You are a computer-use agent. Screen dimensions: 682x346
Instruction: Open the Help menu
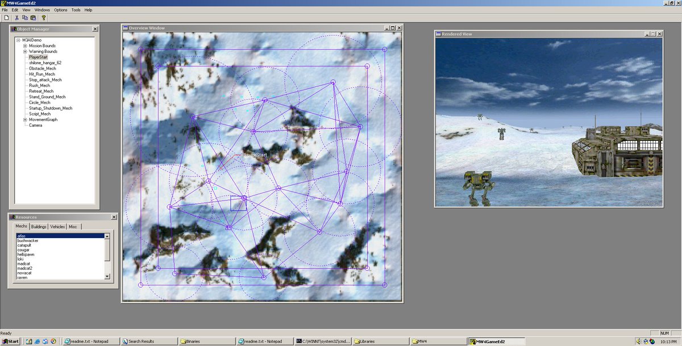coord(88,10)
